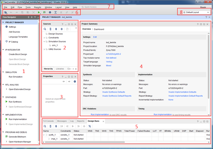Screen dimensions: 213x149
Task: Expand the Constraints folder in Sources
Action: tap(44, 38)
